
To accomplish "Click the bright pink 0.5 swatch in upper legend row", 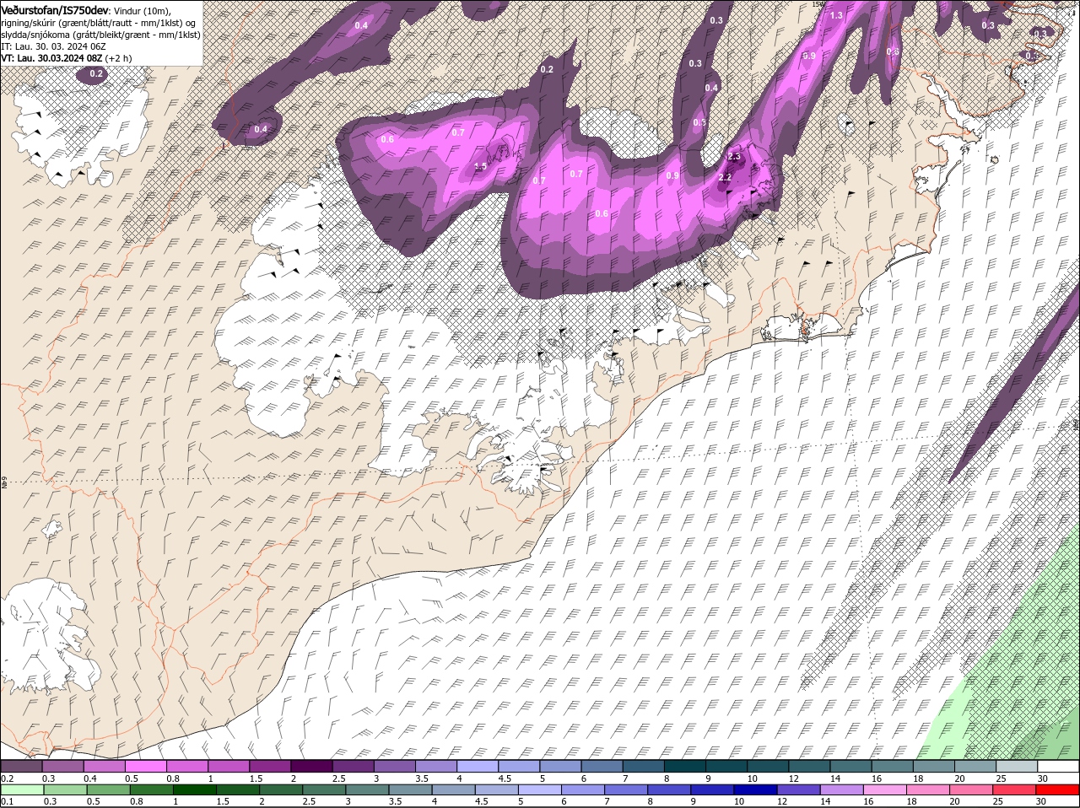I will tap(145, 766).
